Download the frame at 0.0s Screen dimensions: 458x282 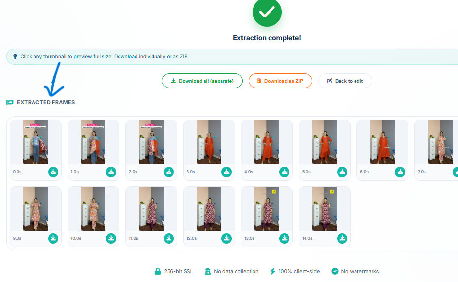[53, 172]
